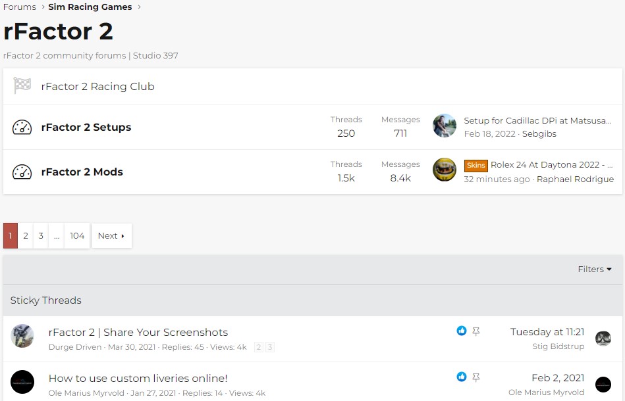Expand the ellipsis page selector
This screenshot has width=625, height=401.
57,235
